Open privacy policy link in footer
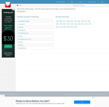The height and width of the screenshot is (107, 109). pos(71,94)
